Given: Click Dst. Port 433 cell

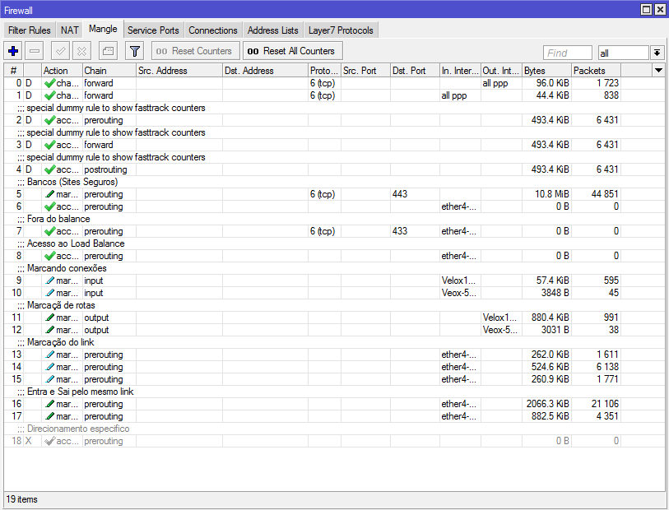Looking at the screenshot, I should tap(415, 231).
